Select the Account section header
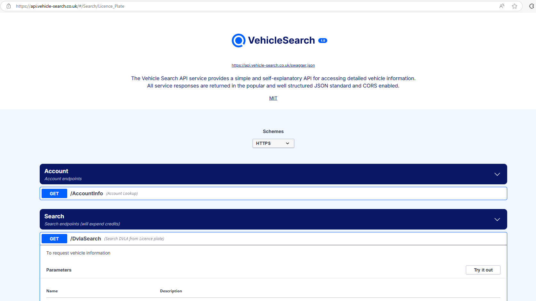 [56, 171]
